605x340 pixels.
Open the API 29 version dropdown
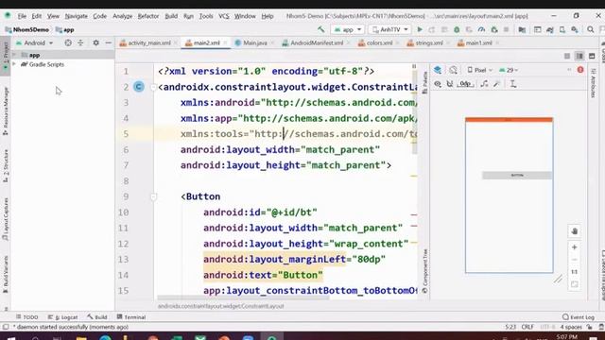click(x=509, y=70)
